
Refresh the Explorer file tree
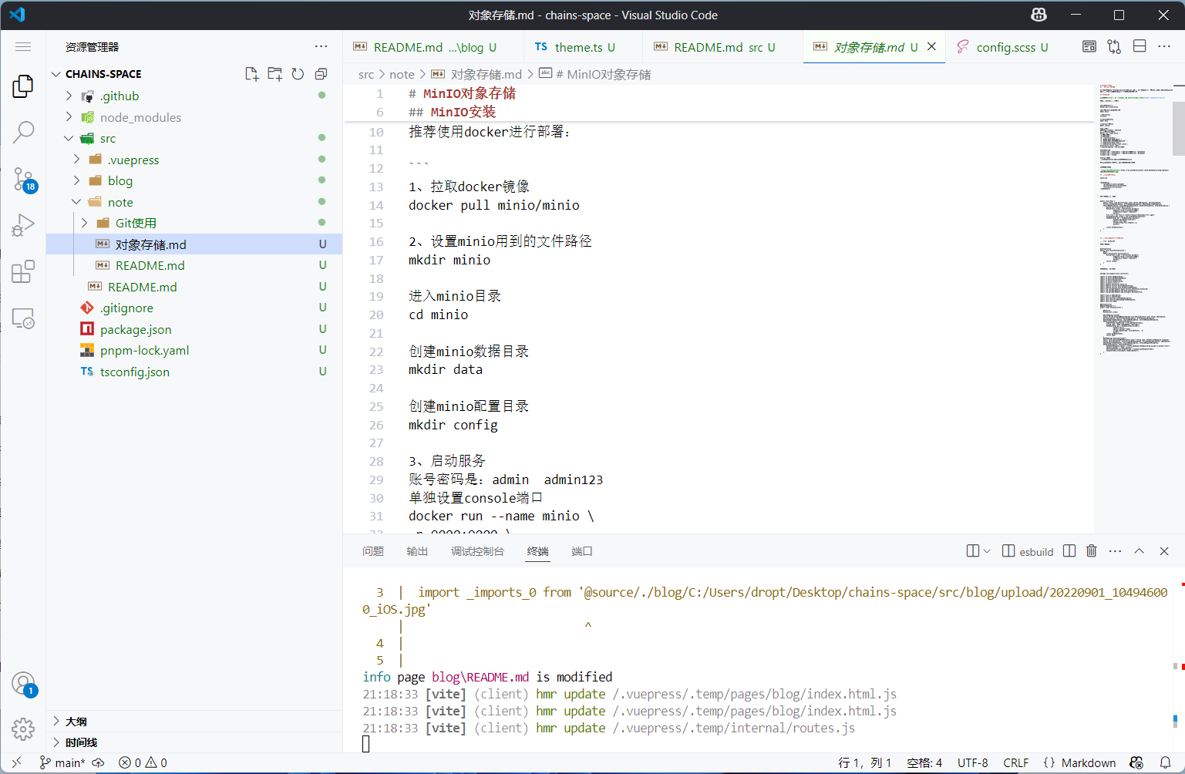click(298, 74)
